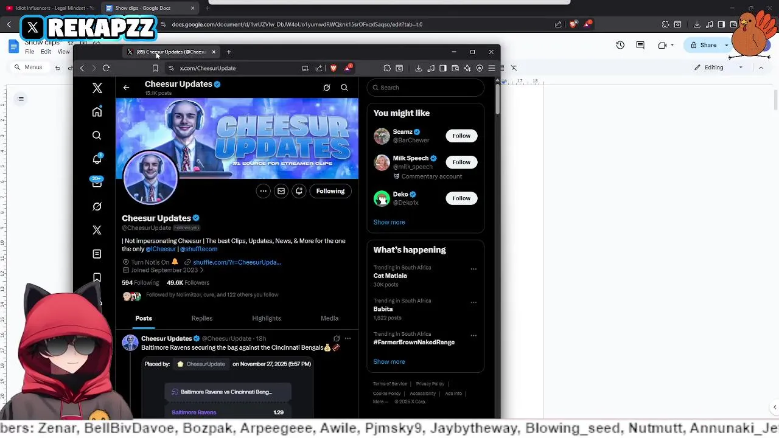Open Babita trend options ellipsis
The width and height of the screenshot is (779, 438).
tap(473, 302)
